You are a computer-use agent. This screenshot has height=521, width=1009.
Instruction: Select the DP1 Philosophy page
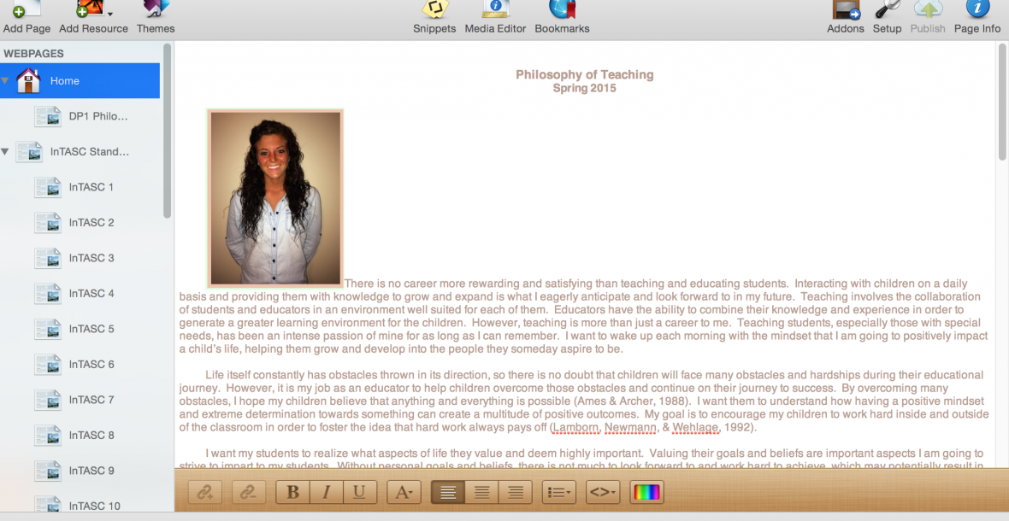[97, 116]
